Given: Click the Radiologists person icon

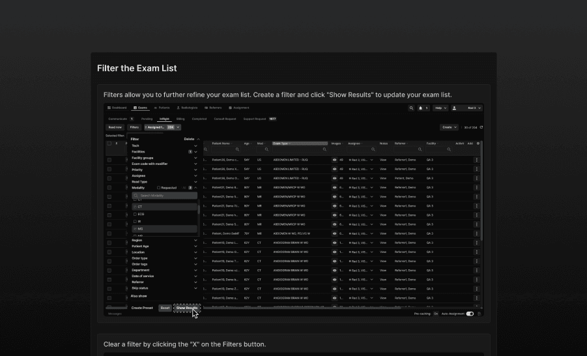Looking at the screenshot, I should click(179, 108).
